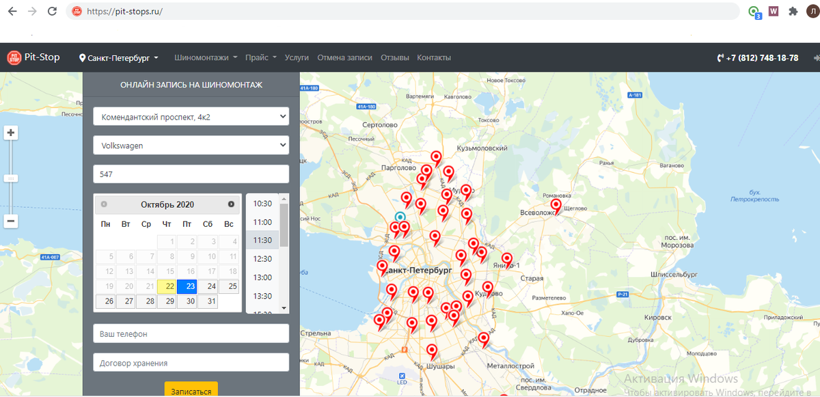Open the address select Комендантский проспект, 4к2
Viewport: 820px width, 397px height.
click(x=191, y=117)
